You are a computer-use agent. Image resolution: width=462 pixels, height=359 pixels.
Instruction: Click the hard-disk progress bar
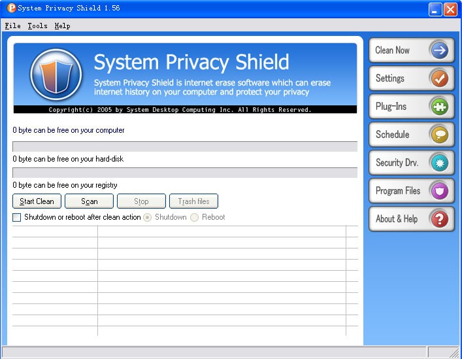(185, 146)
